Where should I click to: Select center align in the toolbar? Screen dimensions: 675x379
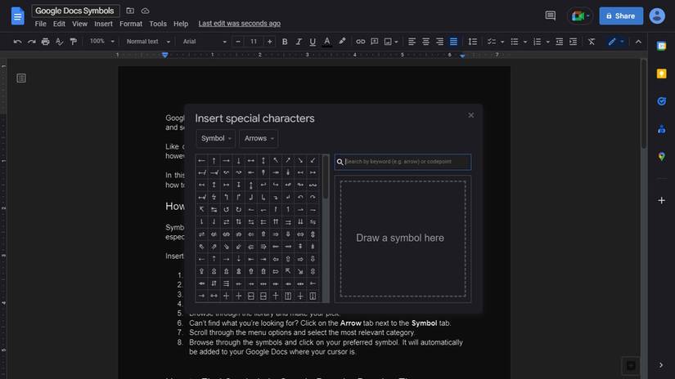pyautogui.click(x=425, y=42)
